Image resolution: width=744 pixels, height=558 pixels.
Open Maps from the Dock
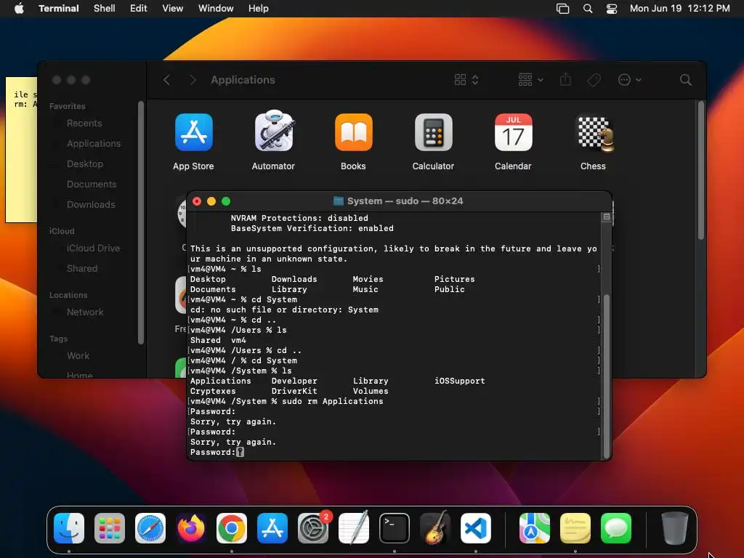point(535,528)
